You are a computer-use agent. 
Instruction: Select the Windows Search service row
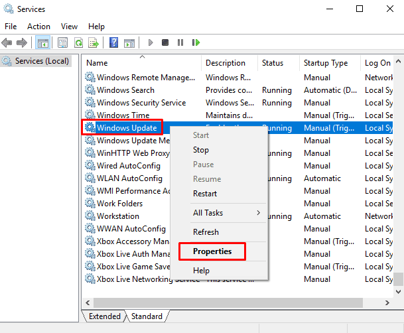click(x=238, y=90)
